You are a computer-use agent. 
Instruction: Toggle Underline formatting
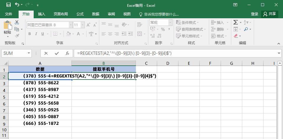tap(43, 34)
